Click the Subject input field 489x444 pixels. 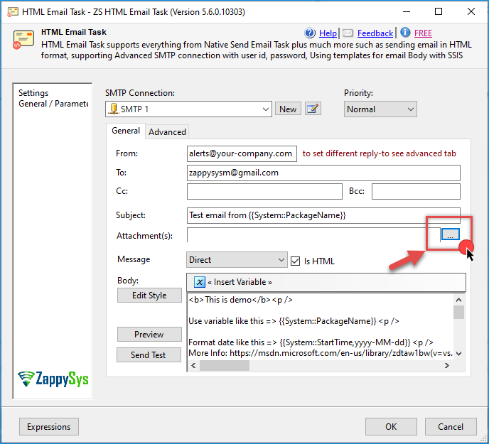(x=323, y=215)
